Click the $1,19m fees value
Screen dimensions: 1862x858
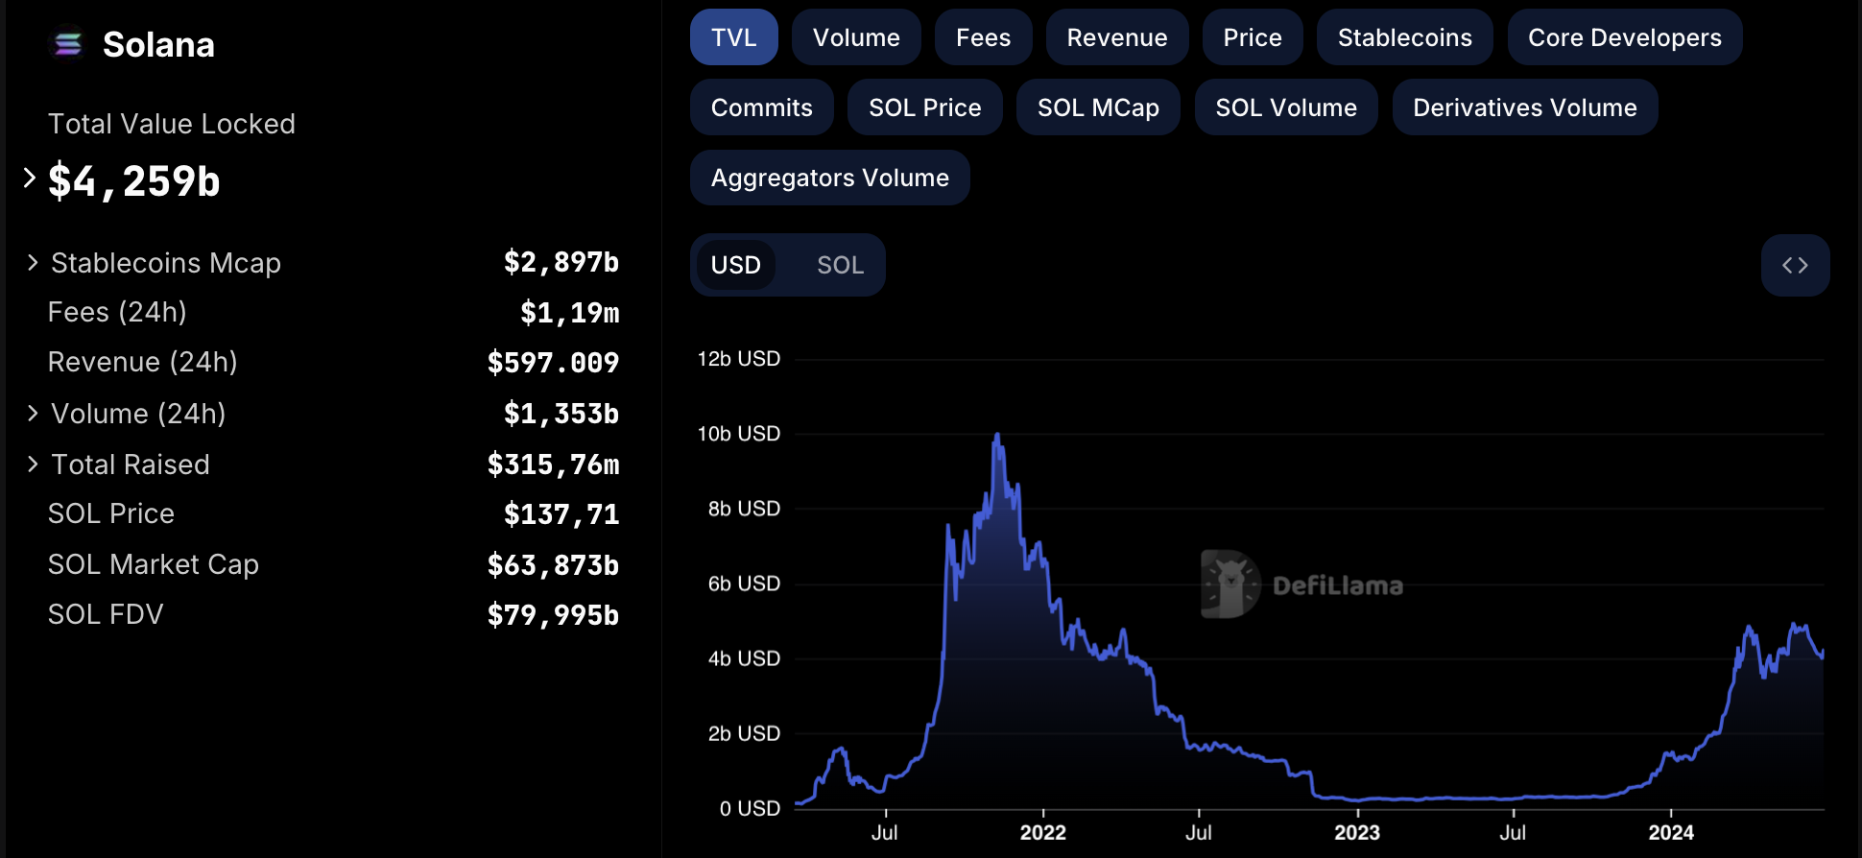click(x=570, y=313)
